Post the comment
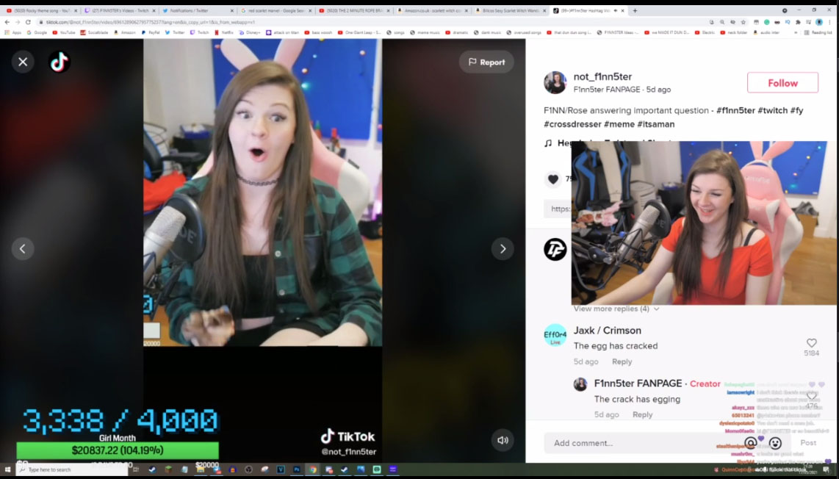 808,442
